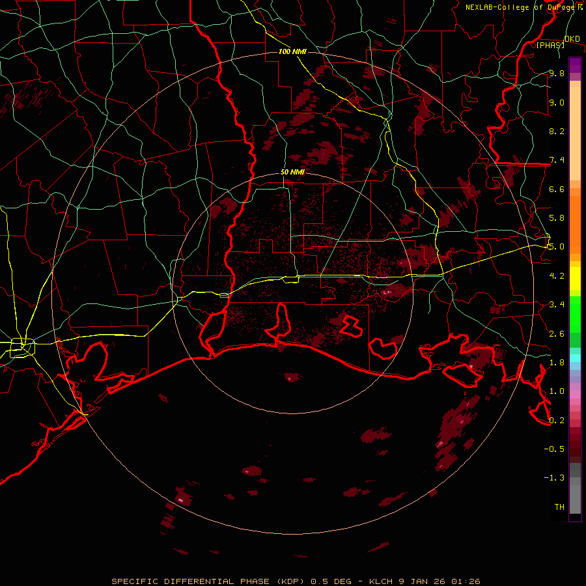Click the 1.0 value on color scale
Screen dimensions: 586x586
tap(557, 391)
